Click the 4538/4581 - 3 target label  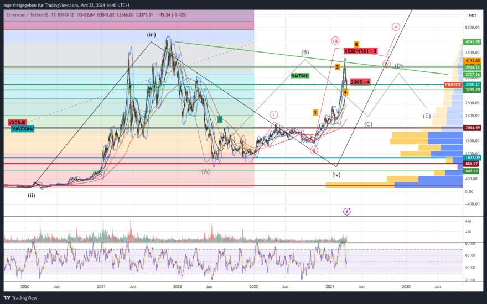tap(360, 51)
